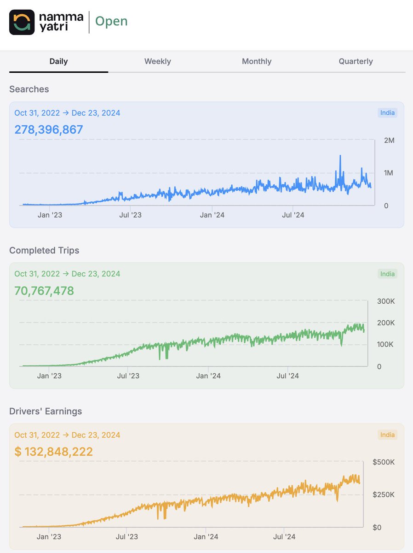Open the Drivers' Earnings date range selector
Screen dimensions: 413x553
point(67,435)
